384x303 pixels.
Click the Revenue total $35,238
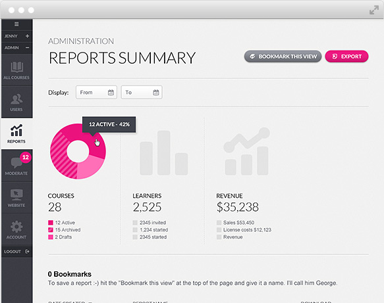(x=237, y=207)
